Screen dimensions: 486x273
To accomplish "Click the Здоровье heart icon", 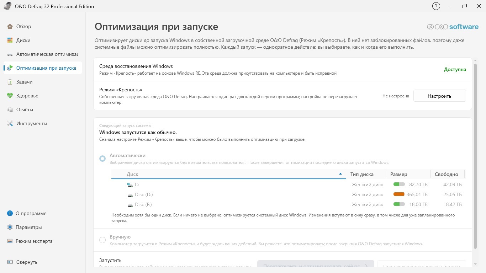I will (10, 96).
